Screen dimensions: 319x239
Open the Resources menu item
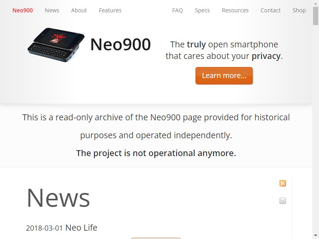click(235, 10)
